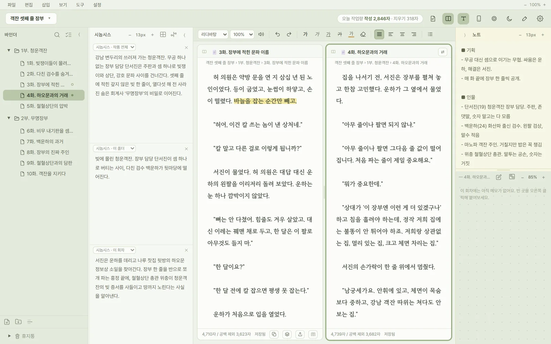Screen dimensions: 551x344
Task: Apply bold 가 formatting
Action: coord(305,34)
